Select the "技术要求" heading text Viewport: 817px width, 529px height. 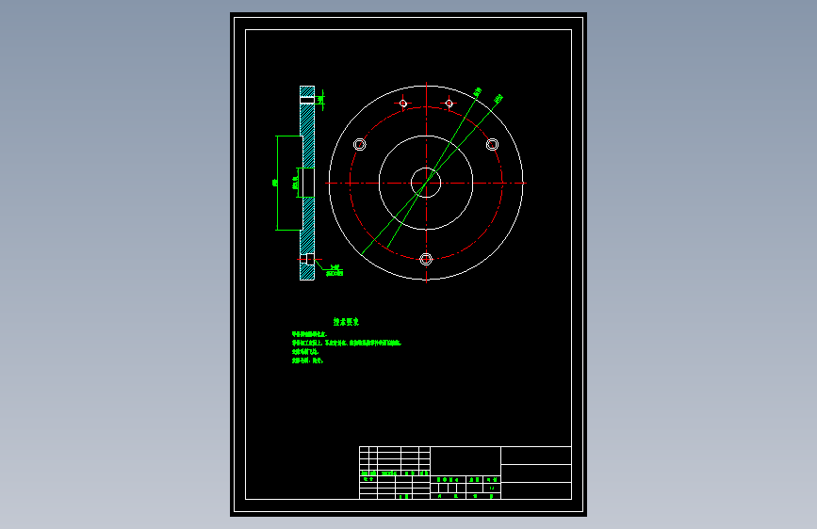point(346,322)
